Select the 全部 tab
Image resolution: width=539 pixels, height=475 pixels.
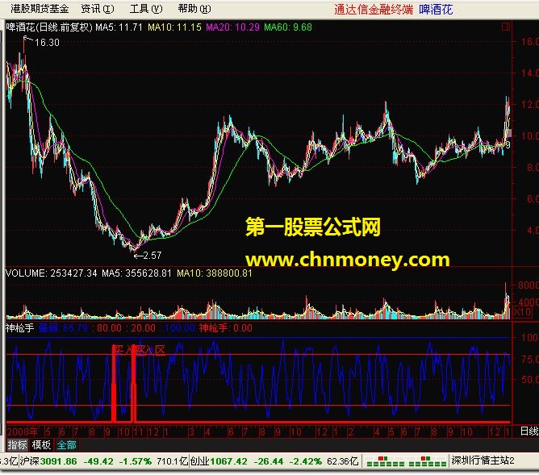66,445
